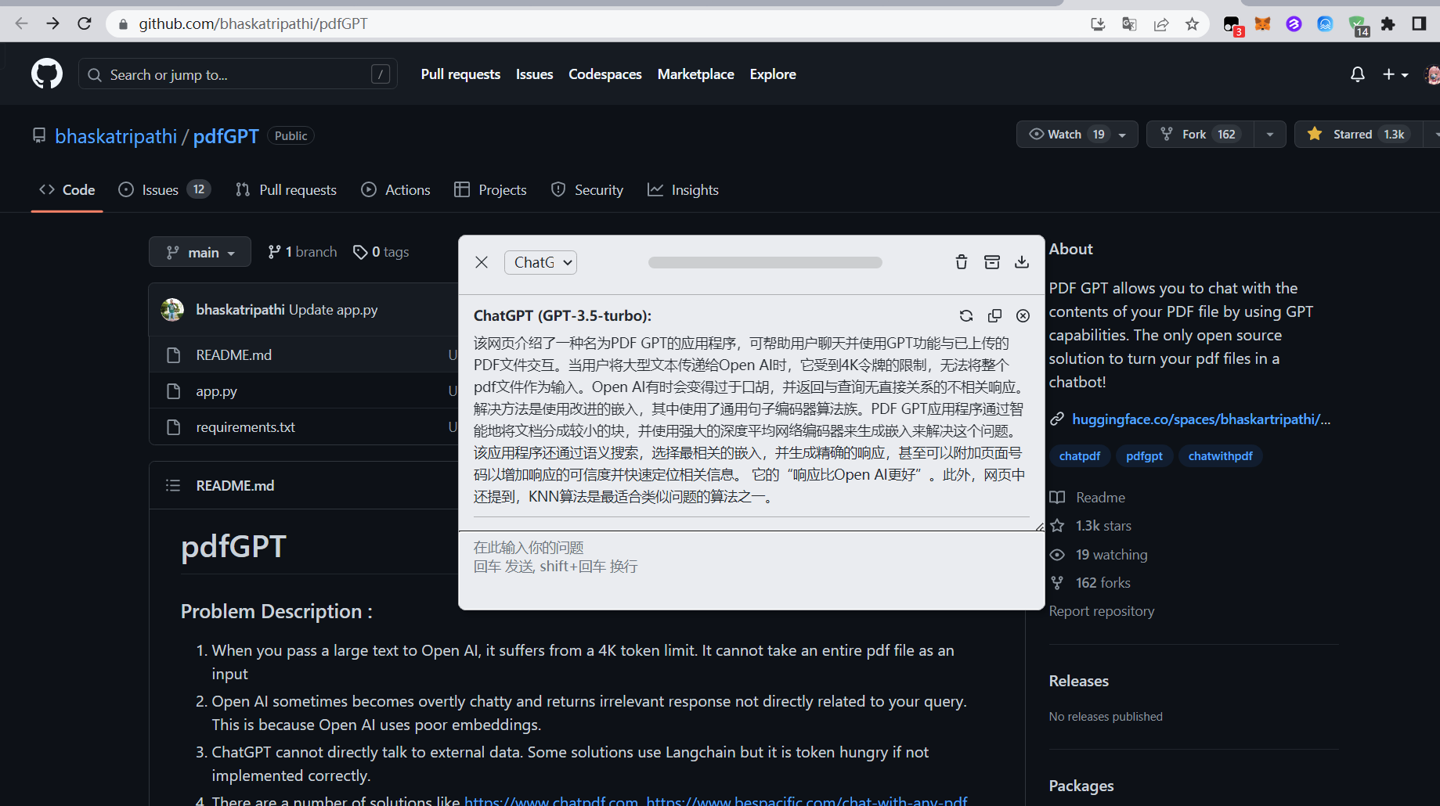Open the chatpdf.com link in README
The image size is (1440, 806).
click(551, 800)
